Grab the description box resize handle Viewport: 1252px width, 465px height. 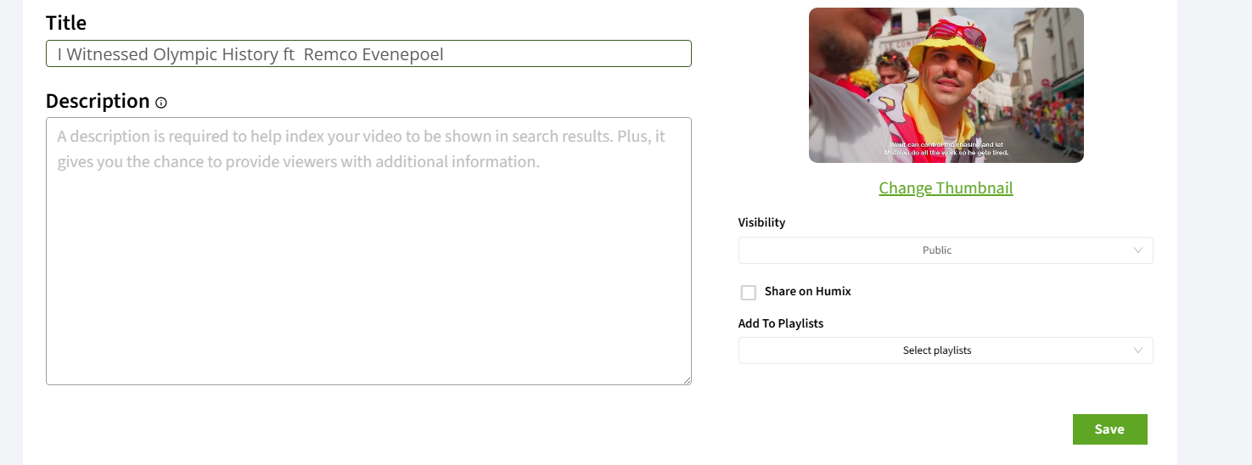687,380
